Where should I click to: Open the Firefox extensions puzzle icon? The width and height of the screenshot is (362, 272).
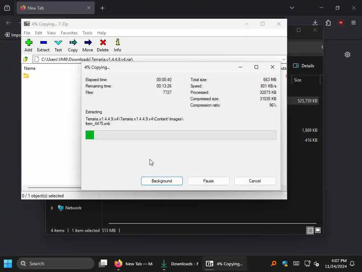328,22
